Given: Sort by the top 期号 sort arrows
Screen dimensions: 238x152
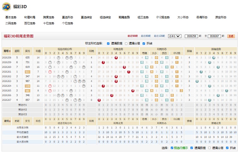Looking at the screenshot, I should click(x=10, y=51).
